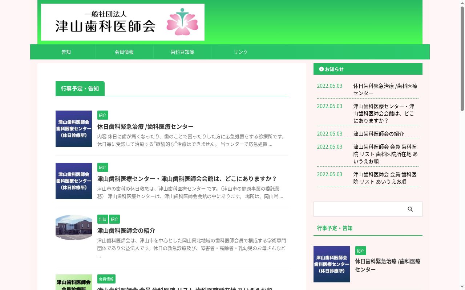Viewport: 465px width, 290px height.
Task: Click the search magnifier icon
Action: click(x=410, y=209)
